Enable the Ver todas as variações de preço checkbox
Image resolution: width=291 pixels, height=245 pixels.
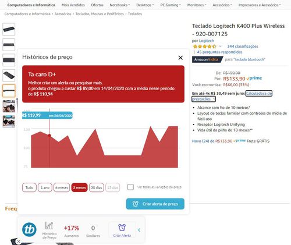click(130, 187)
